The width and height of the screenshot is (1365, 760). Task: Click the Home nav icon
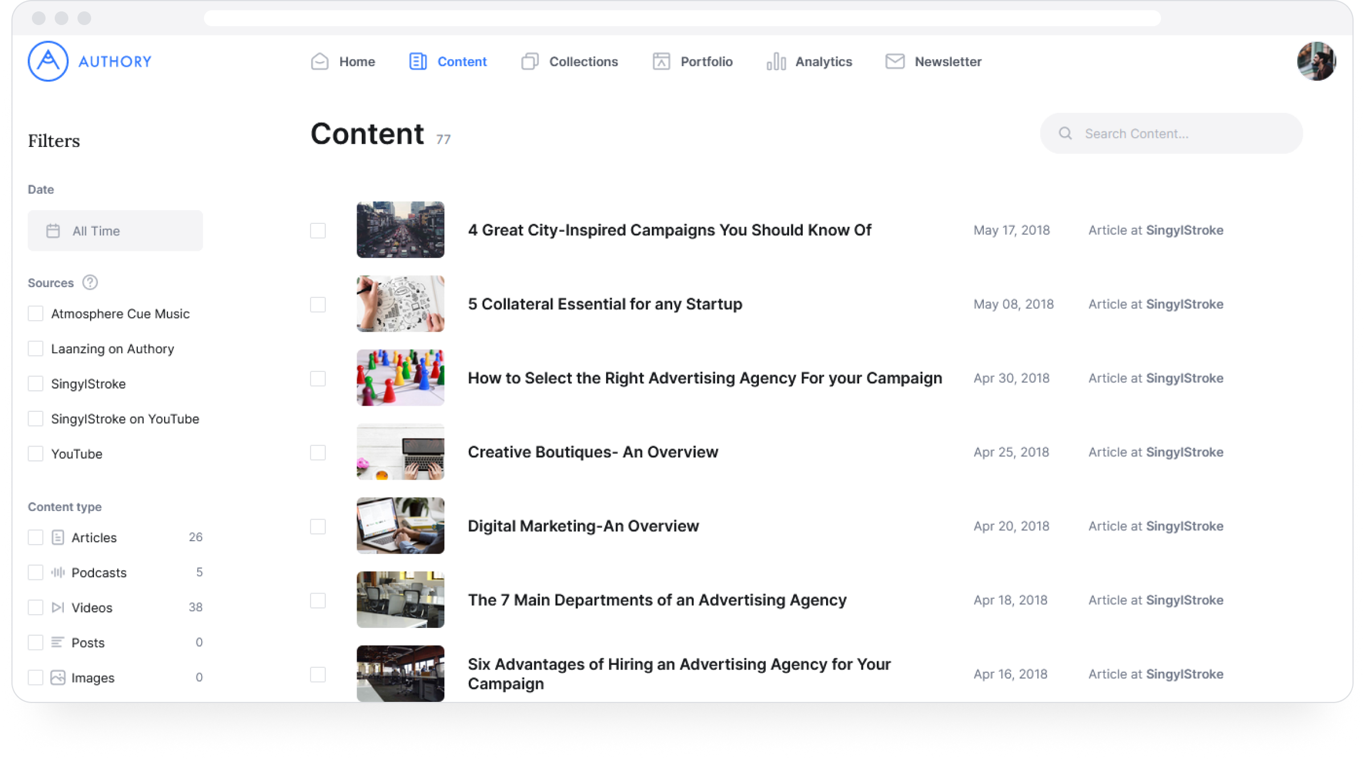click(x=320, y=62)
